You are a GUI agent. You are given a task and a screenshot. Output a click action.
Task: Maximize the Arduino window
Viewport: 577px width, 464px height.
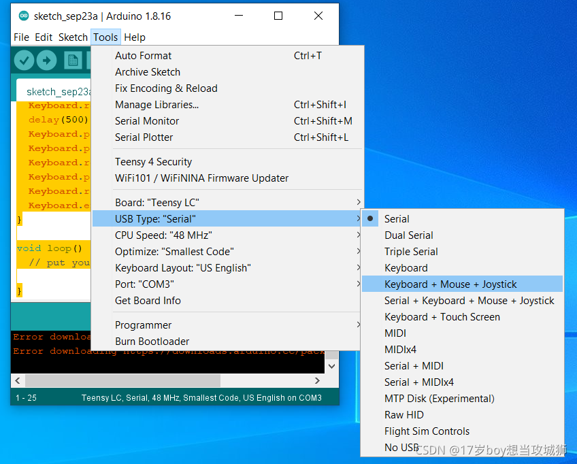coord(278,16)
